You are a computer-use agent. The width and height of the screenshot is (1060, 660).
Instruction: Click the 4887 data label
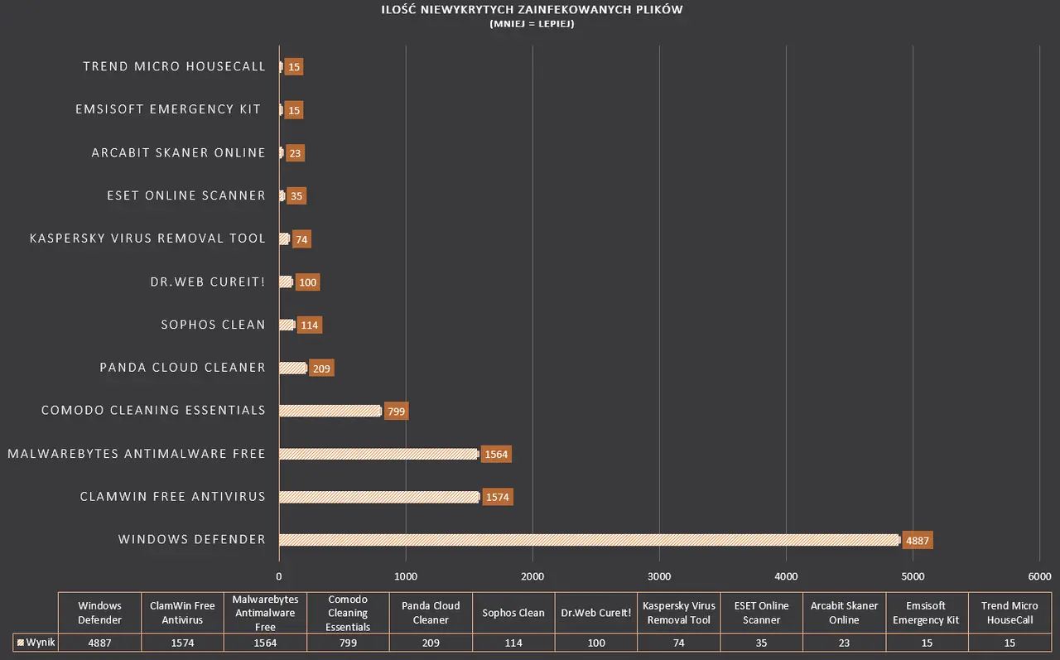[918, 540]
